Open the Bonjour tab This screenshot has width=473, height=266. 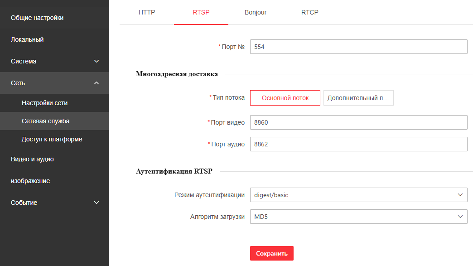256,12
